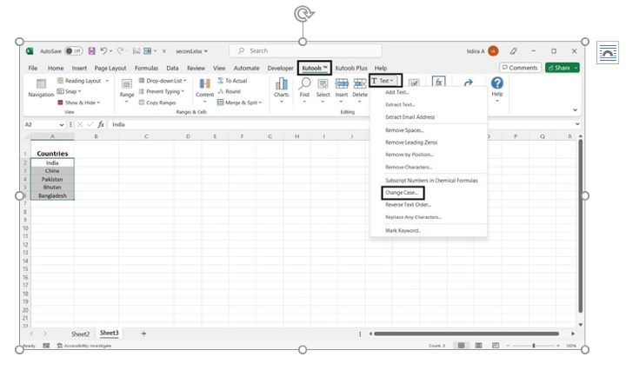This screenshot has height=370, width=626.
Task: Open the Customize Quick Access Toolbar arrow
Action: 163,51
